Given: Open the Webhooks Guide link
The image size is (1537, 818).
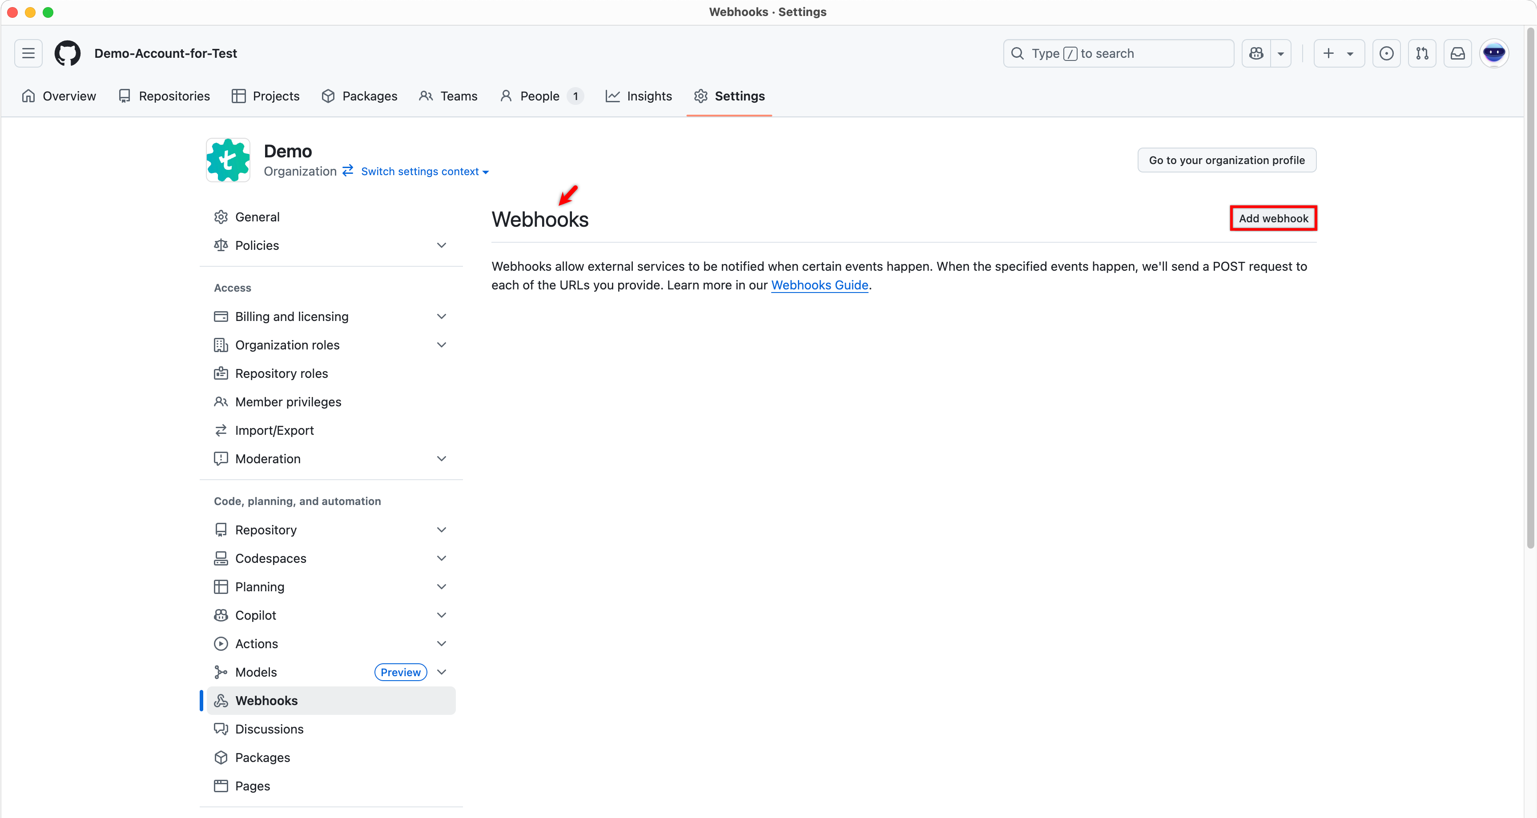Looking at the screenshot, I should point(819,285).
